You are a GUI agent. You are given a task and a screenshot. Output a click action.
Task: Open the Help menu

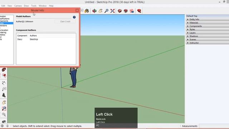pyautogui.click(x=51, y=6)
